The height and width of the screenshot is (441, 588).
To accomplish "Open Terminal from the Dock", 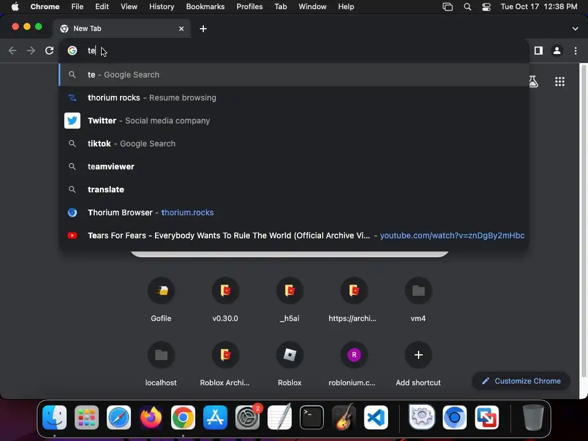I will [312, 417].
